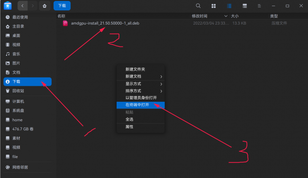
Task: Open the 视频 disk below 素材
Action: click(x=27, y=147)
